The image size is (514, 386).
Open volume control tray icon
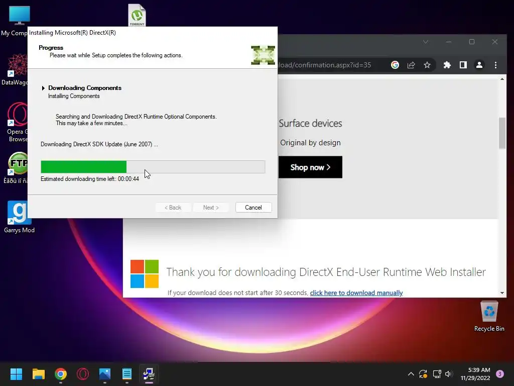pyautogui.click(x=449, y=374)
